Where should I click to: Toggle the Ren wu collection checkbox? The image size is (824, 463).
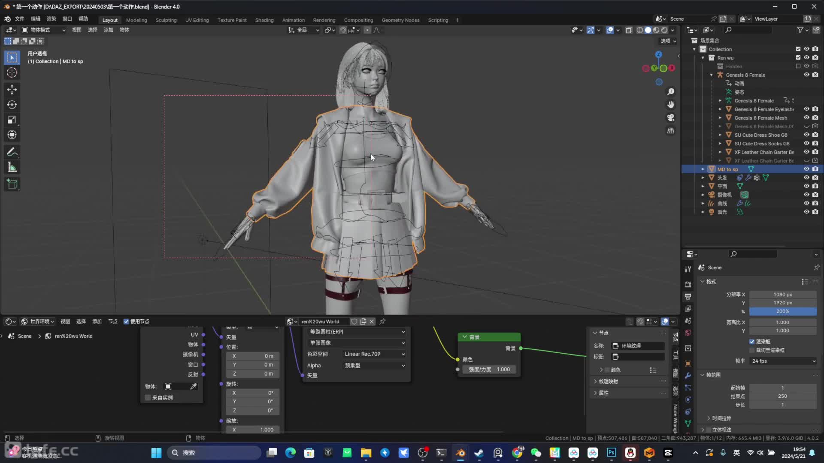(798, 58)
